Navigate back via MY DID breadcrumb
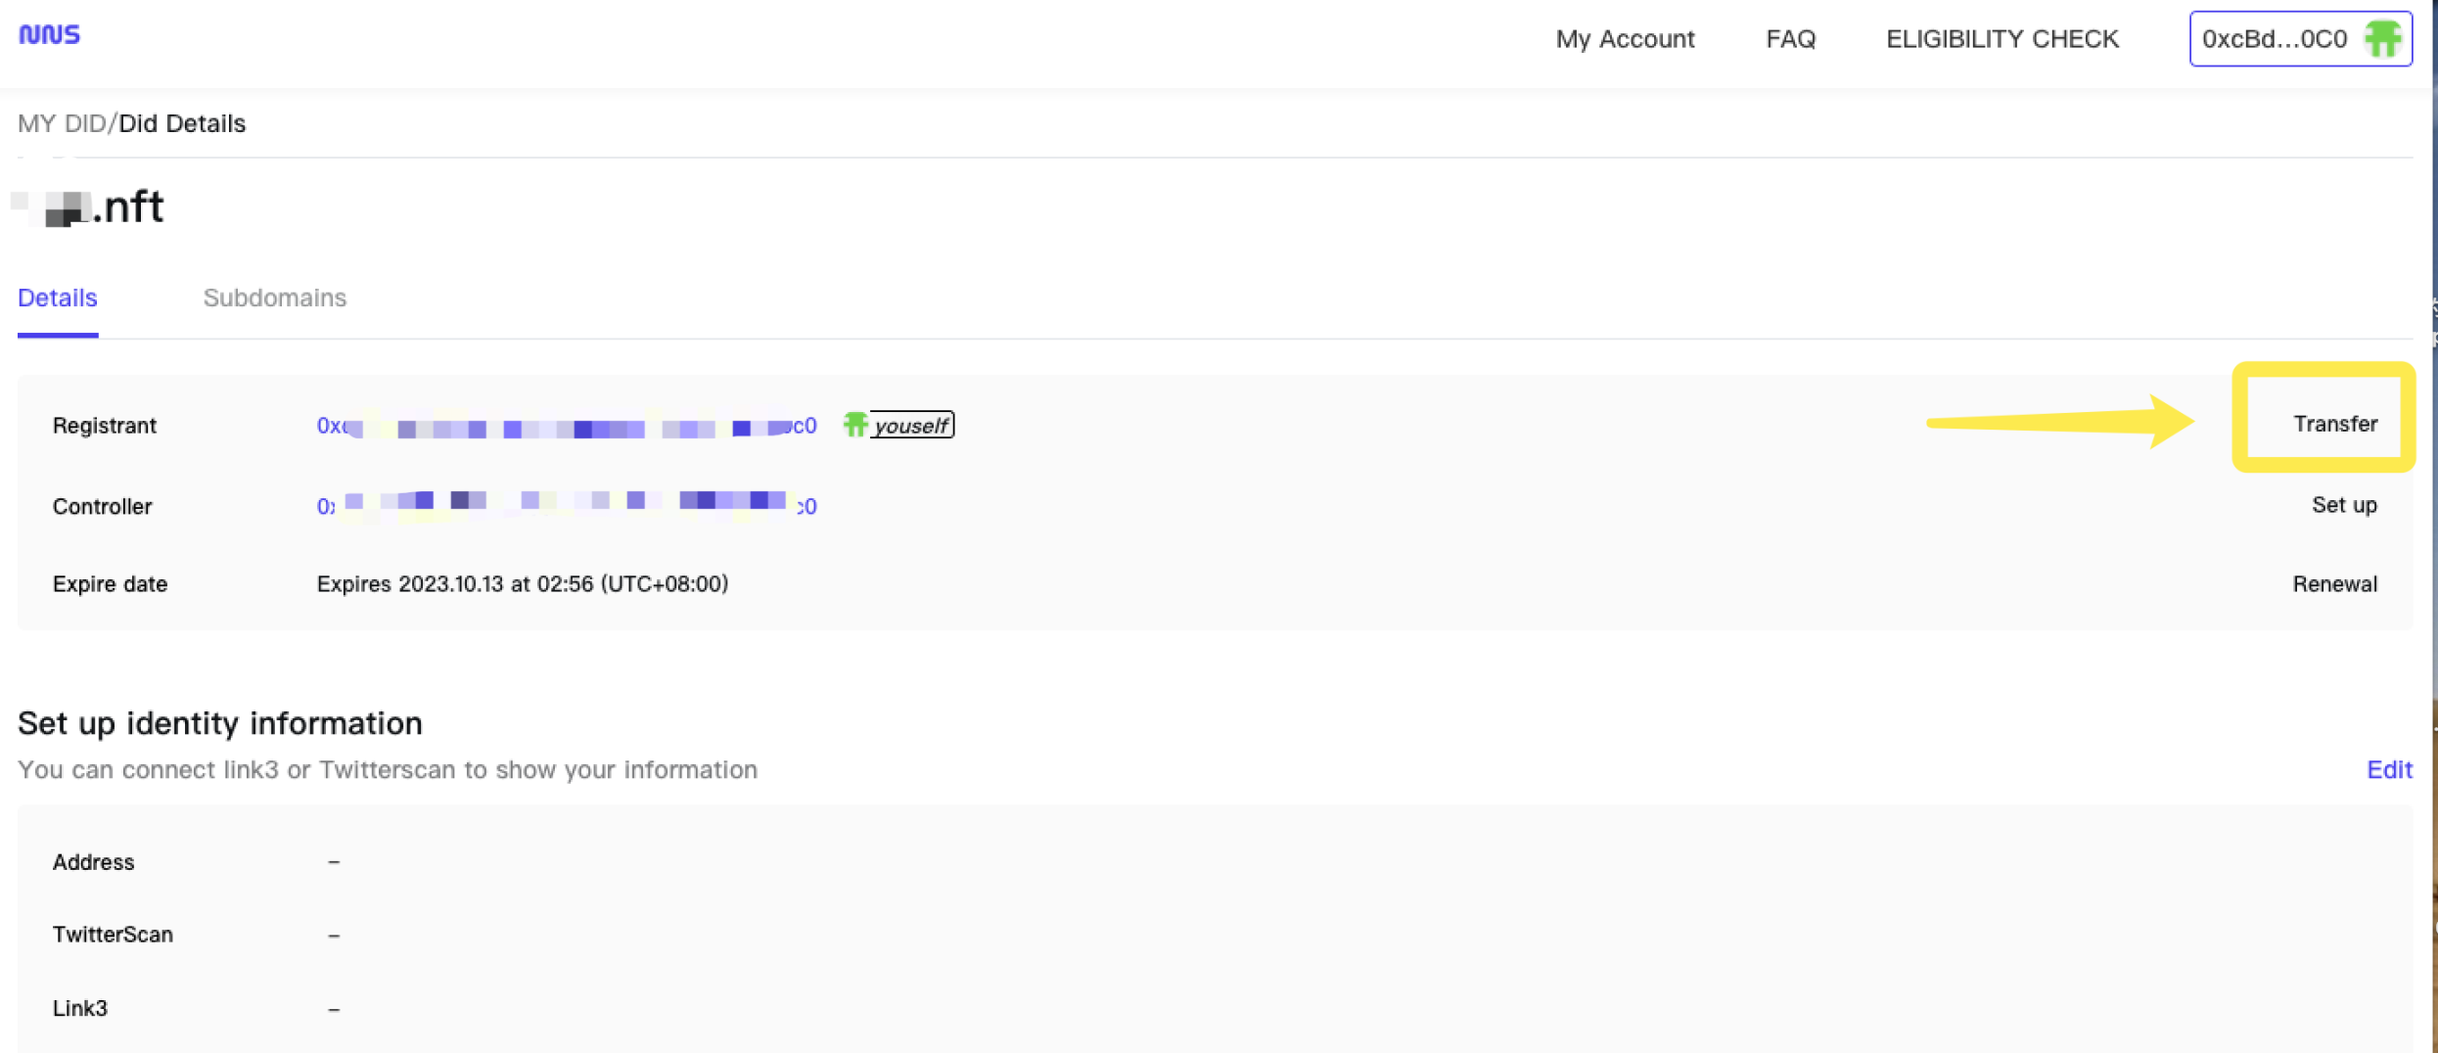The image size is (2438, 1053). (61, 123)
